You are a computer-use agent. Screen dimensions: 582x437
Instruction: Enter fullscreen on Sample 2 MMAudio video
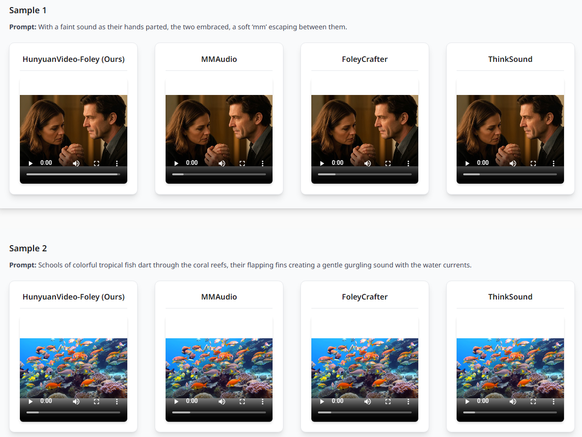coord(242,401)
